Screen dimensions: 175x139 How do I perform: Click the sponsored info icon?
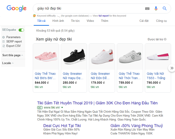pyautogui.click(x=165, y=39)
